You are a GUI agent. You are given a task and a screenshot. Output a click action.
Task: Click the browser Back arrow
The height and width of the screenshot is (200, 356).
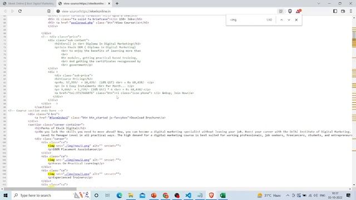5,11
